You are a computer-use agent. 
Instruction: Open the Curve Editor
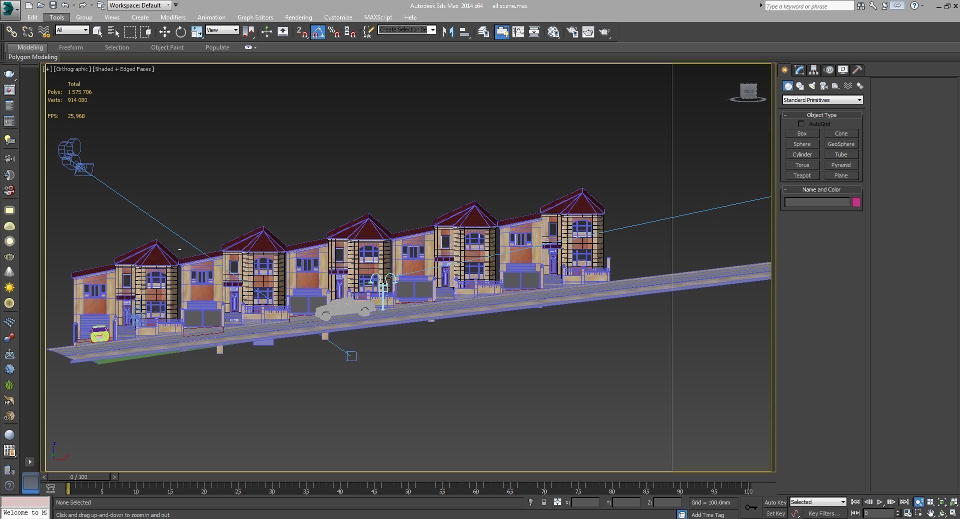(x=518, y=32)
